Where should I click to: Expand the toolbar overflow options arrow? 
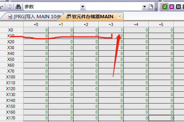click(156, 9)
